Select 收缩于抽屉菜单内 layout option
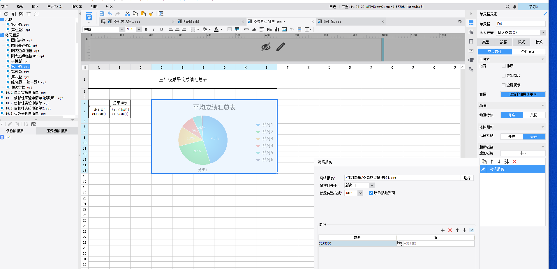 click(x=523, y=94)
